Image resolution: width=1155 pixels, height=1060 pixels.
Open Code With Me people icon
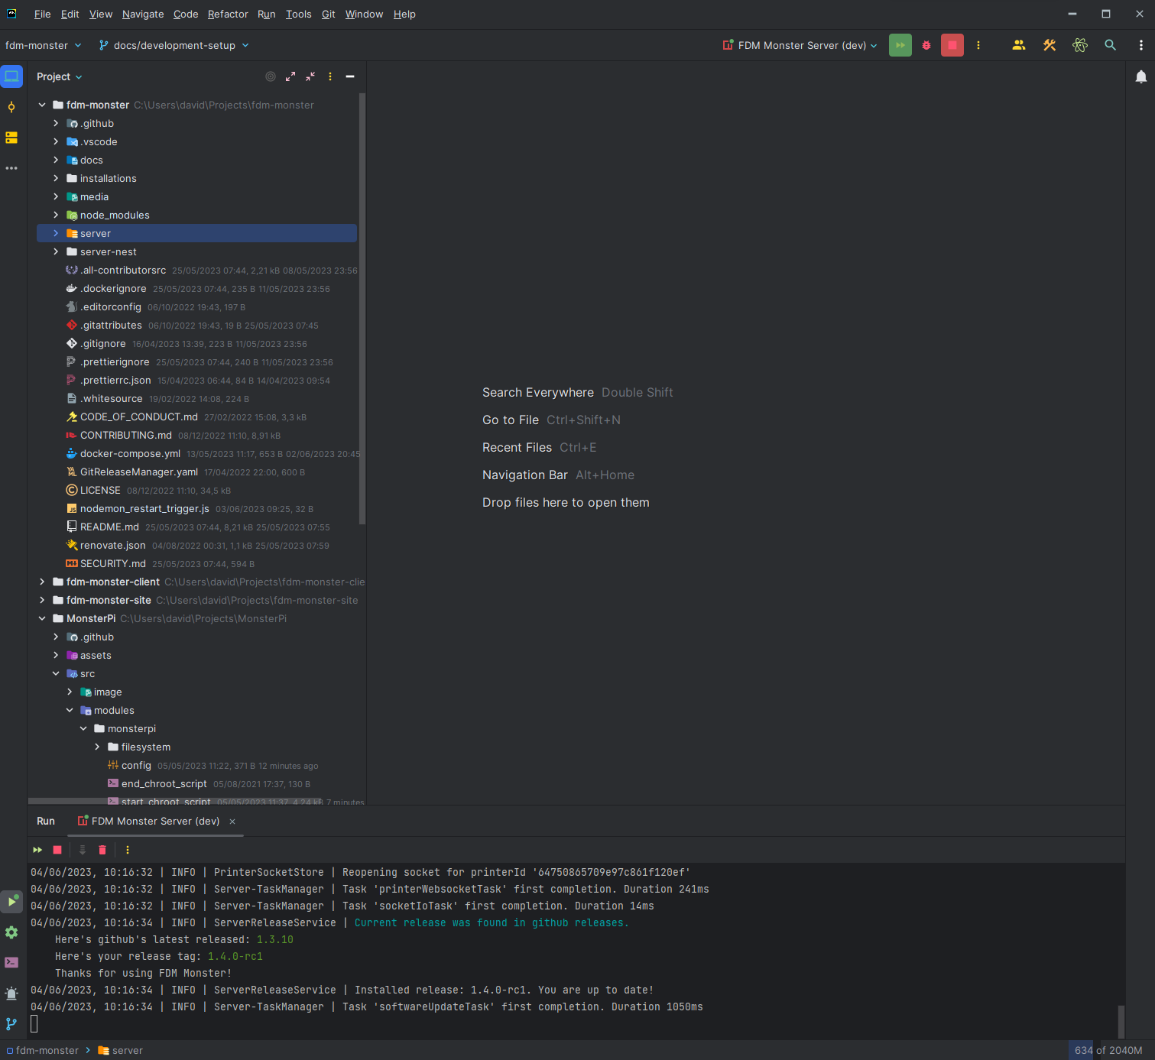[1019, 45]
